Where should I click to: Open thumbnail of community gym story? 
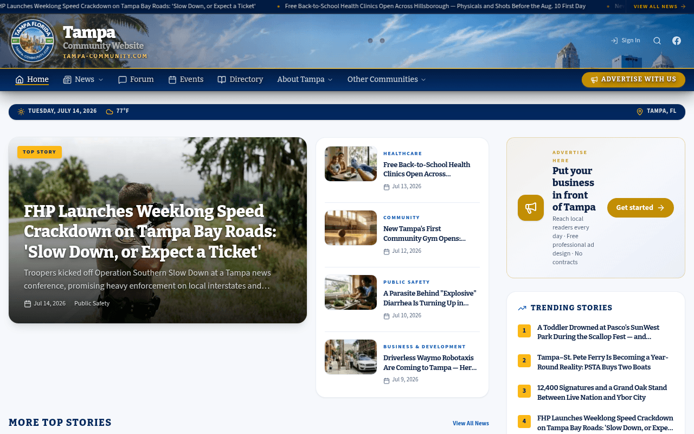(351, 228)
